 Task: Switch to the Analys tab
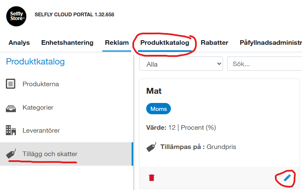(x=19, y=43)
